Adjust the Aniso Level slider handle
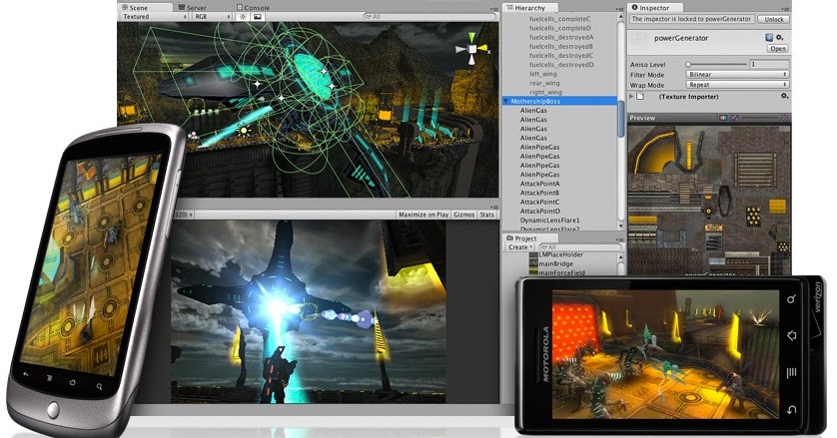The image size is (837, 438). pos(688,64)
